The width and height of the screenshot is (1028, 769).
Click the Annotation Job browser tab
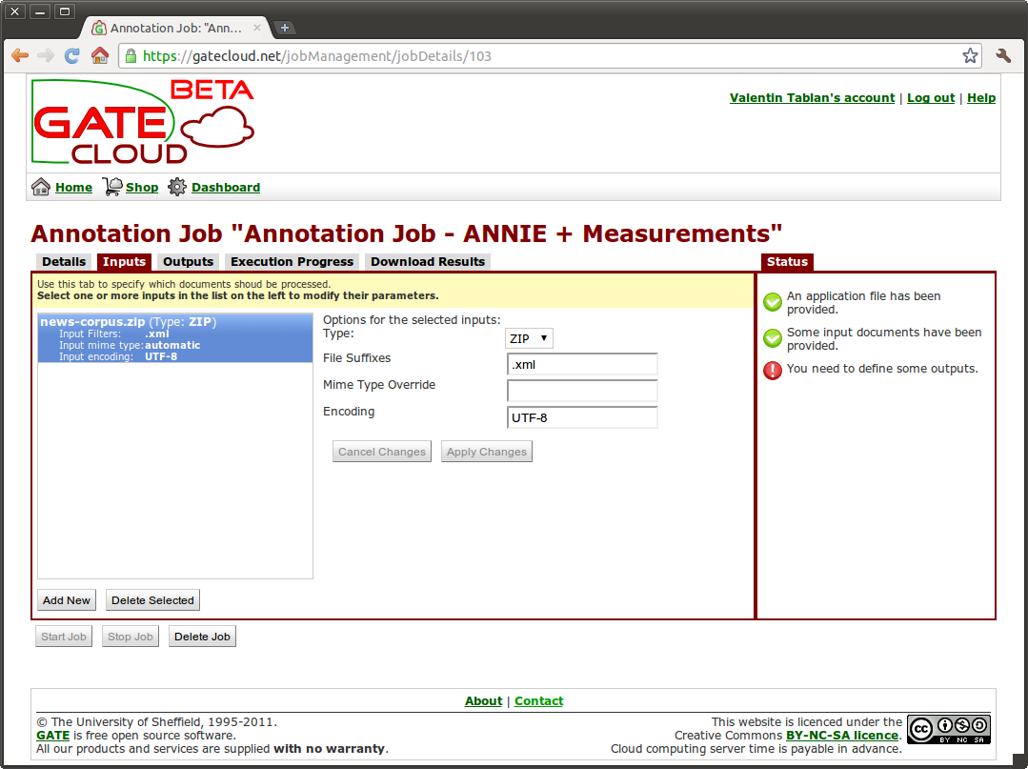click(x=176, y=28)
